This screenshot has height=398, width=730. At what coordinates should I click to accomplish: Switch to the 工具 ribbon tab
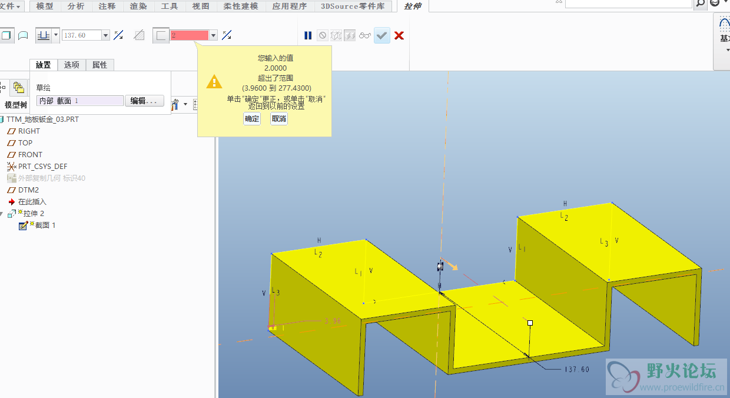pos(170,6)
